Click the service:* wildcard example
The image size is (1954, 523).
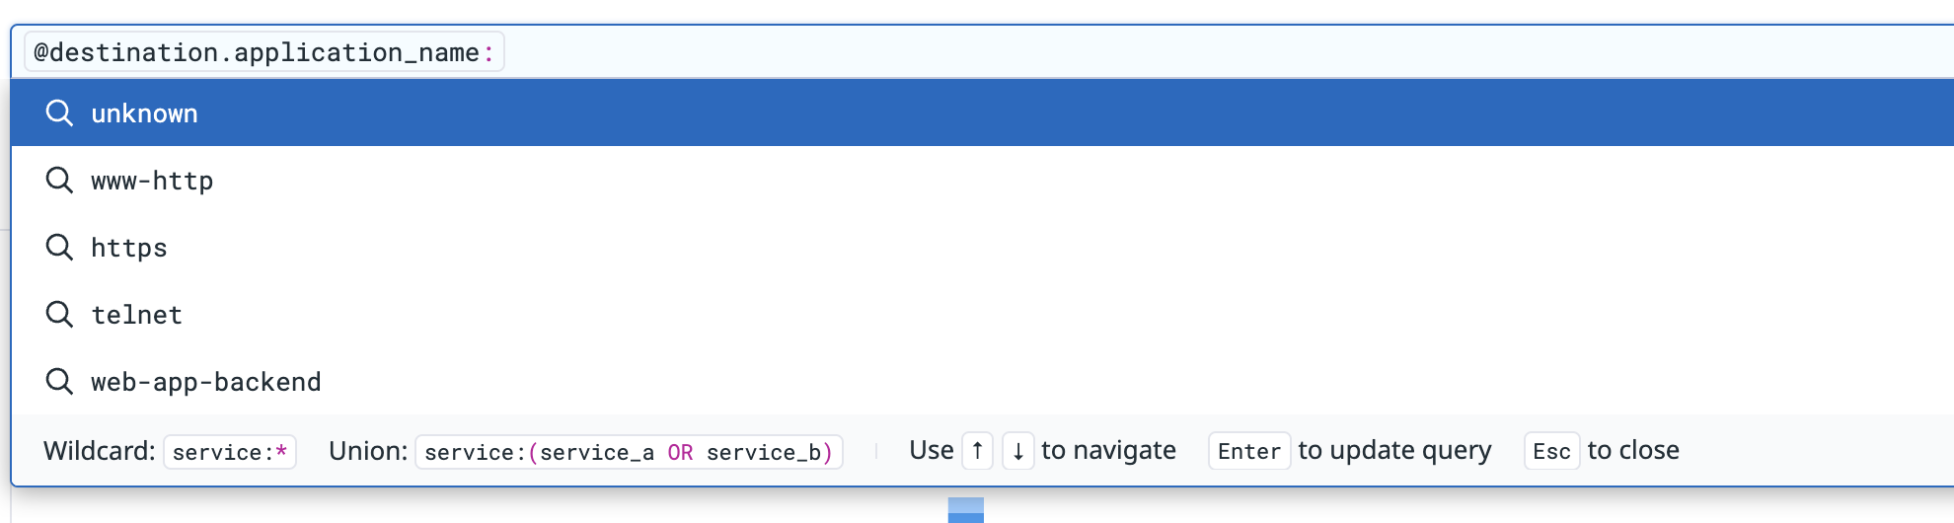(230, 452)
